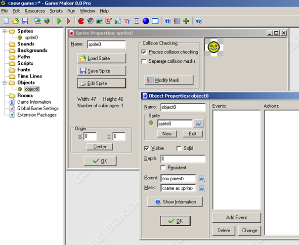Screen dimensions: 299x245
Task: Click the Create a sound speaker icon
Action: [90, 21]
